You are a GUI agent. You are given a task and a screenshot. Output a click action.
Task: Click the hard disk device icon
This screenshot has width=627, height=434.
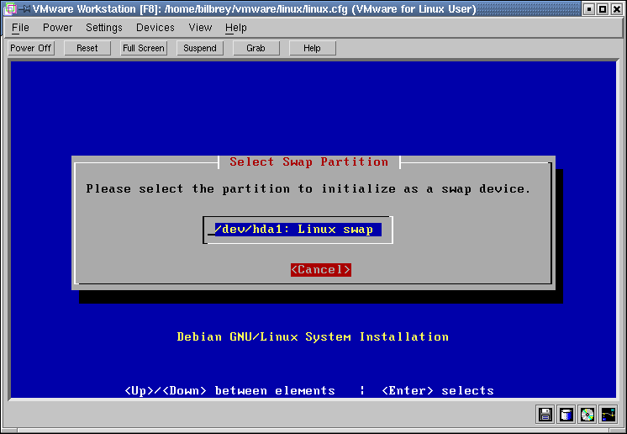point(566,414)
